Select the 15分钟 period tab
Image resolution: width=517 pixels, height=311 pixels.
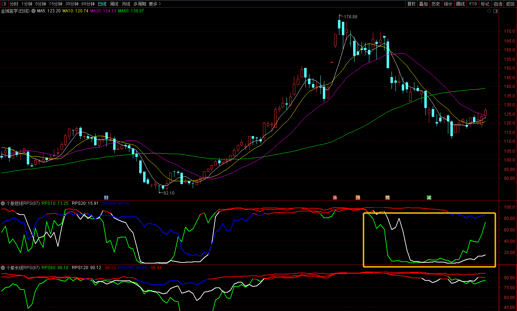pyautogui.click(x=56, y=4)
